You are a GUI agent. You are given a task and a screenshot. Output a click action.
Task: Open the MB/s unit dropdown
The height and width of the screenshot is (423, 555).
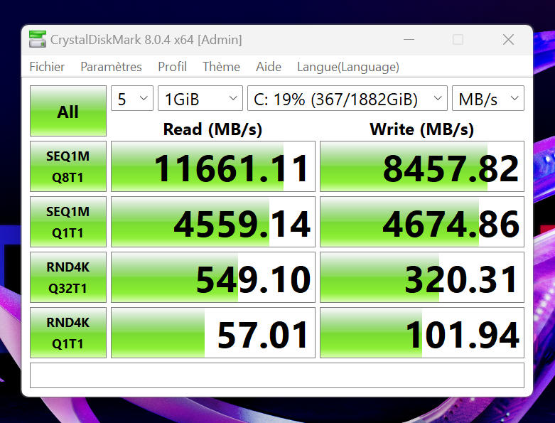click(488, 98)
